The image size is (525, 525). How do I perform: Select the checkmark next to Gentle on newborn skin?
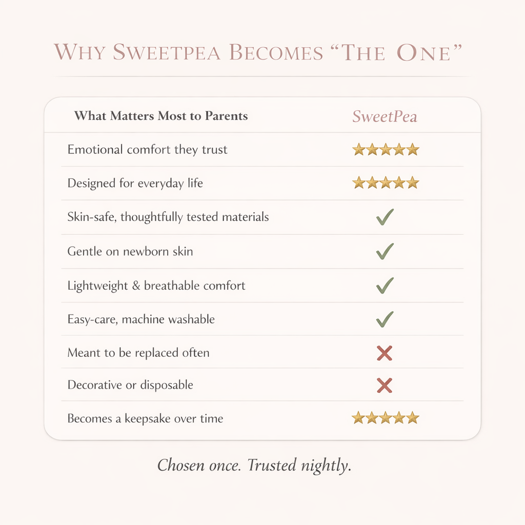point(385,251)
